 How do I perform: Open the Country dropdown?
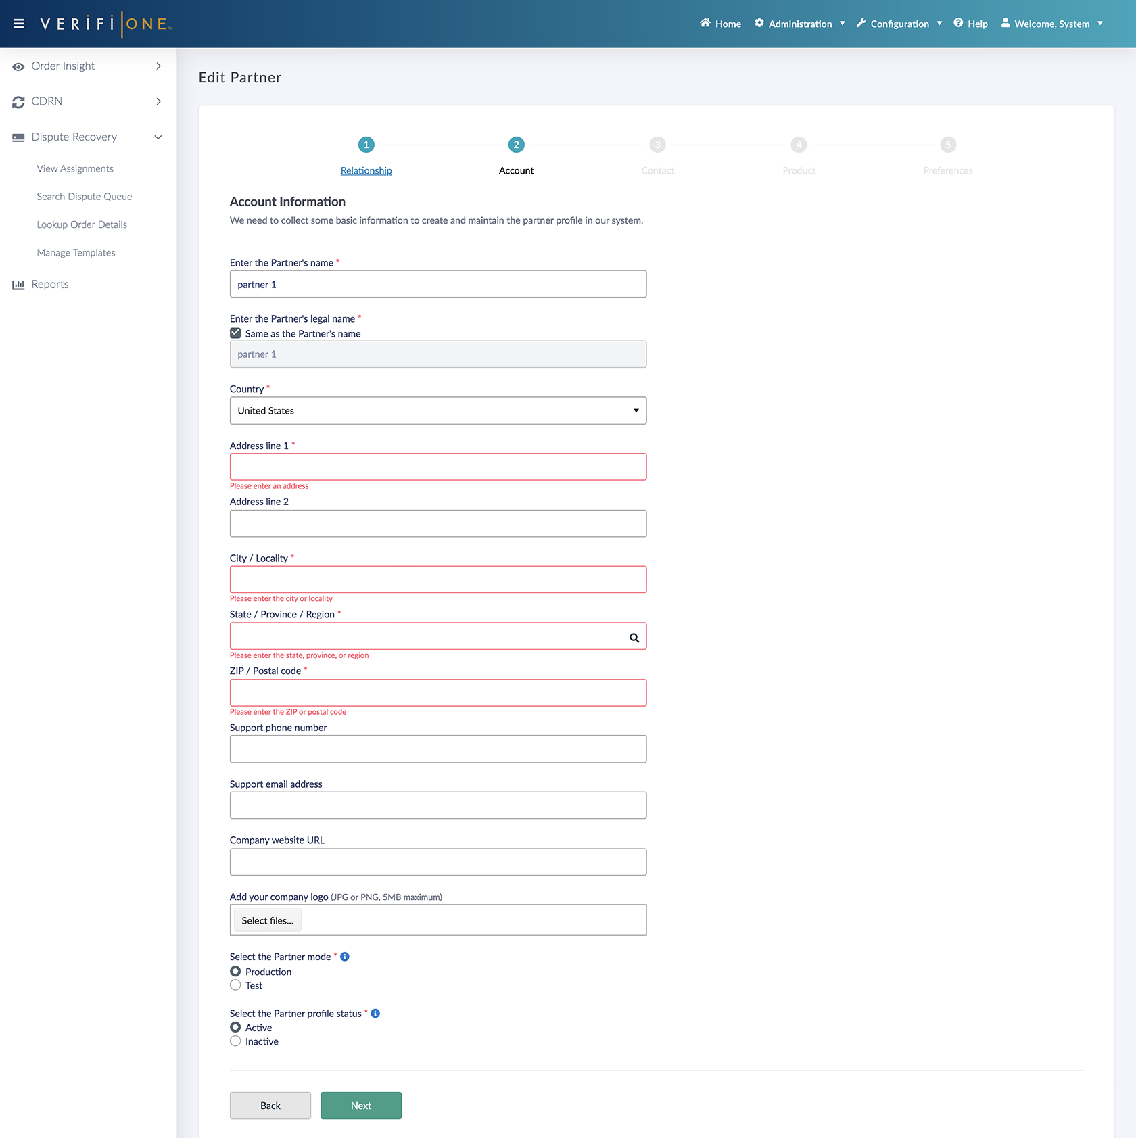pos(437,411)
